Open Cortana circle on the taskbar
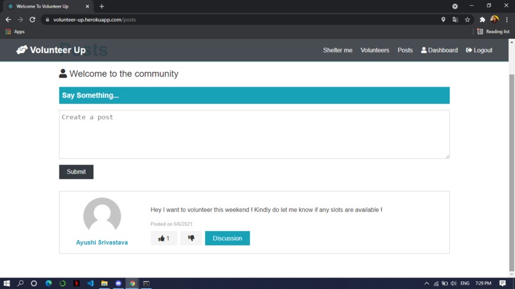515x289 pixels. pos(34,283)
